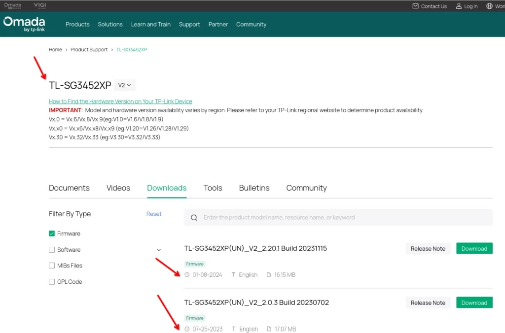
Task: Open the Support menu
Action: [189, 25]
